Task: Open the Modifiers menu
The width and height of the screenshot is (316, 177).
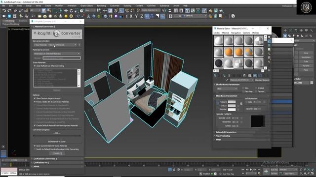Action: tap(59, 5)
